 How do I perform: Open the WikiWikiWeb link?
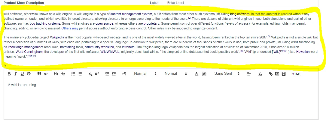click(x=110, y=52)
